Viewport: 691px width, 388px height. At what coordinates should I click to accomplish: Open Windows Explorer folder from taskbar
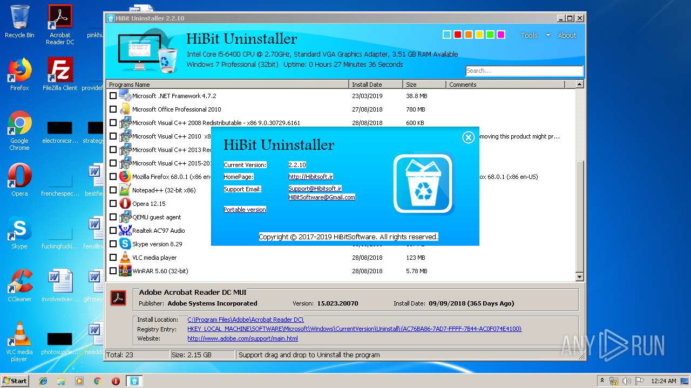pyautogui.click(x=61, y=381)
